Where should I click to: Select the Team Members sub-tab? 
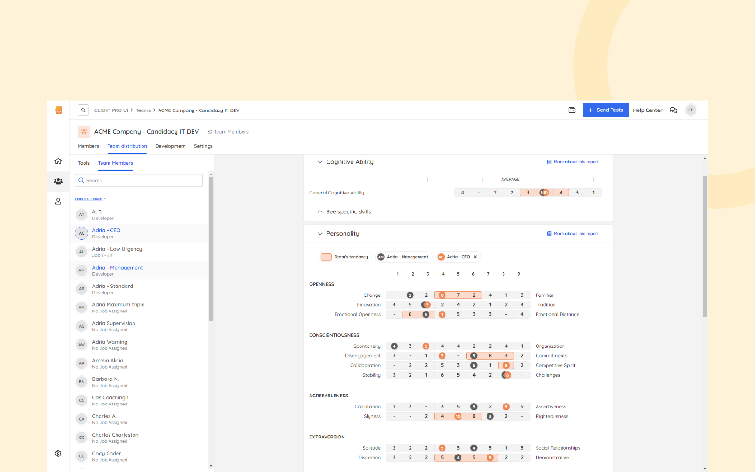116,163
